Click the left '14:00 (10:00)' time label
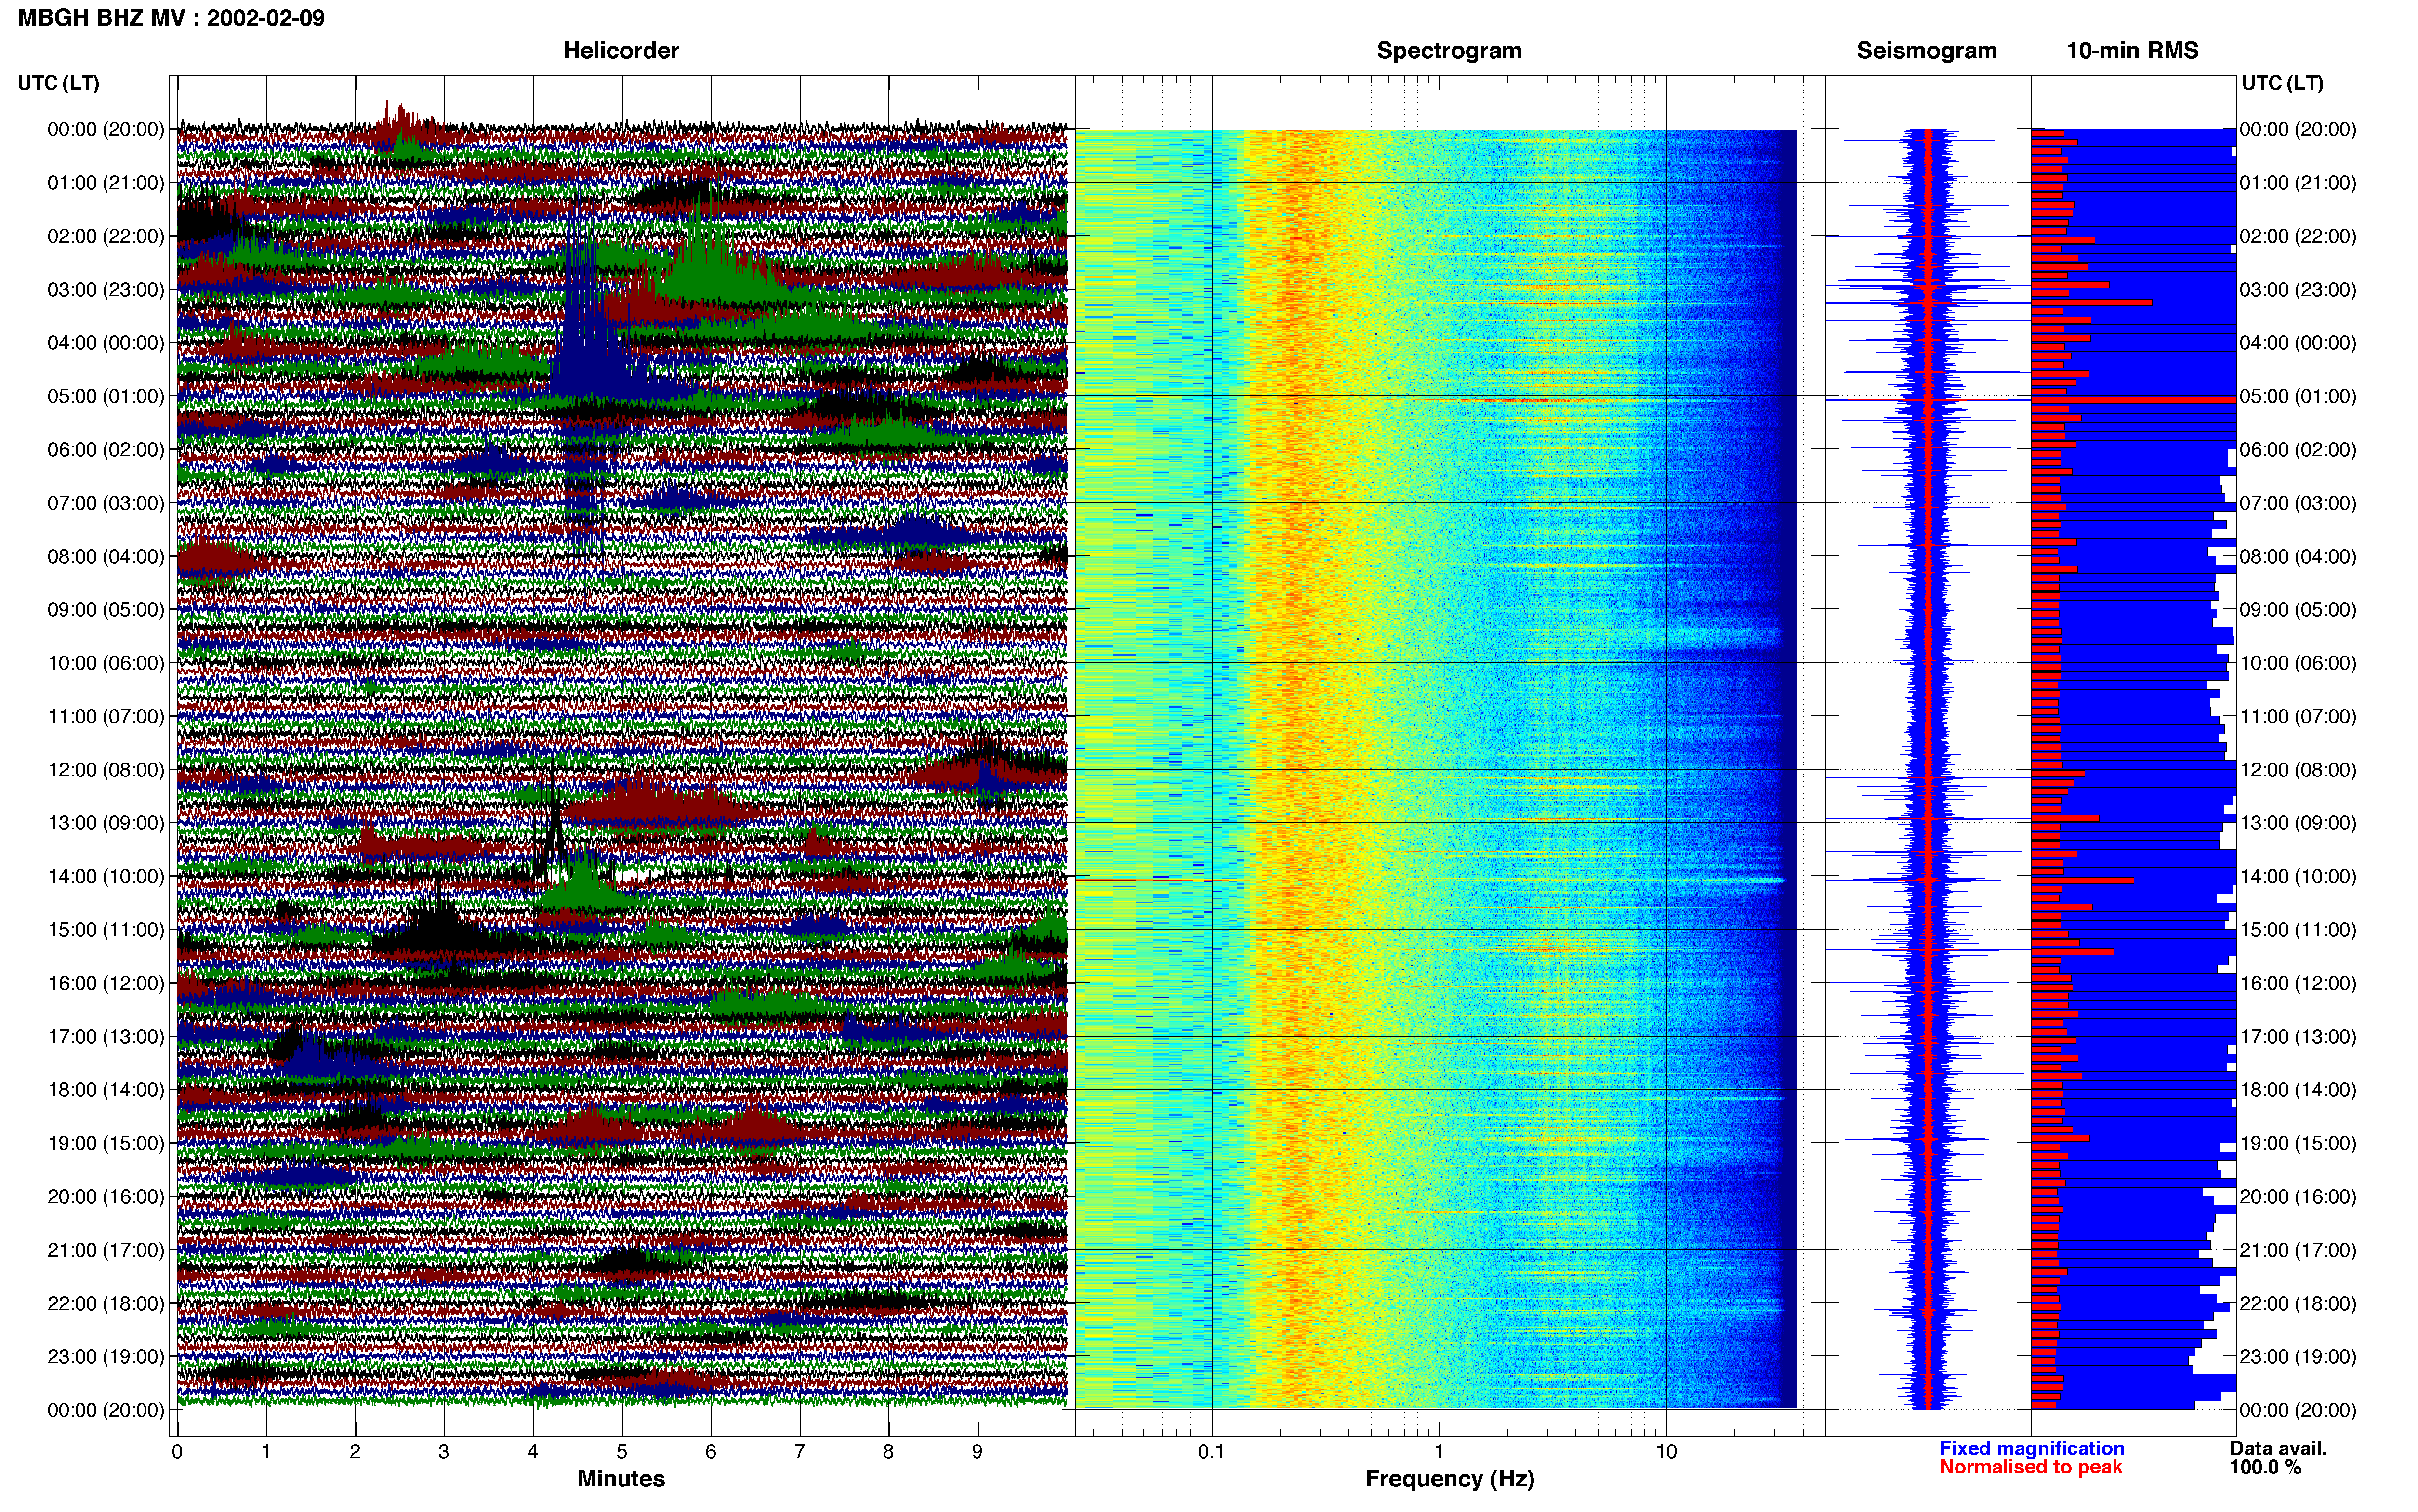Image resolution: width=2418 pixels, height=1512 pixels. [106, 876]
